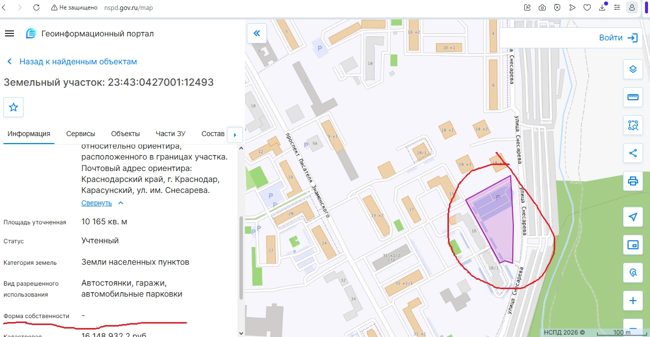The width and height of the screenshot is (650, 337).
Task: Open the browser screenshot camera tool
Action: click(x=542, y=8)
